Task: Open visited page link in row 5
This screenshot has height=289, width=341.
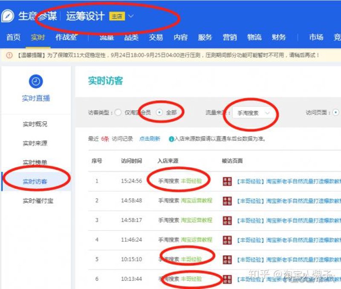Action: 289,260
